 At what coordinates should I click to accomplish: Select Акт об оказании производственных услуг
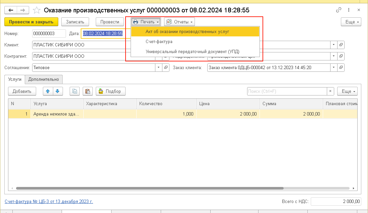point(187,31)
